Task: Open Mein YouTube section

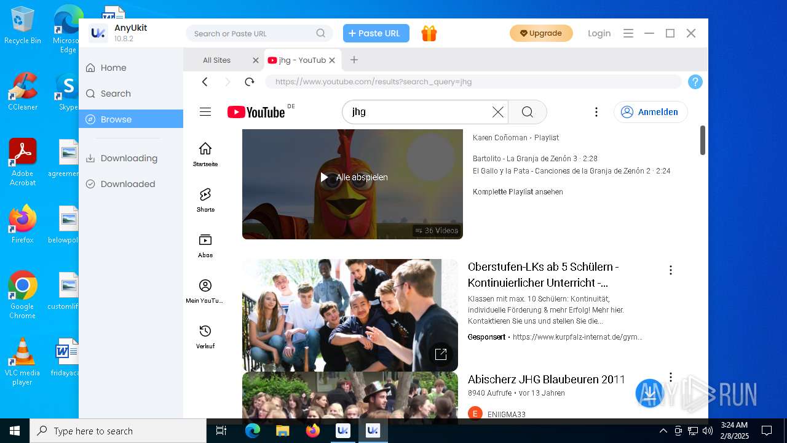Action: tap(205, 290)
